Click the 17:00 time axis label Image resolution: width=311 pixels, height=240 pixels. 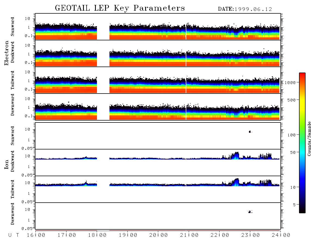pyautogui.click(x=67, y=235)
